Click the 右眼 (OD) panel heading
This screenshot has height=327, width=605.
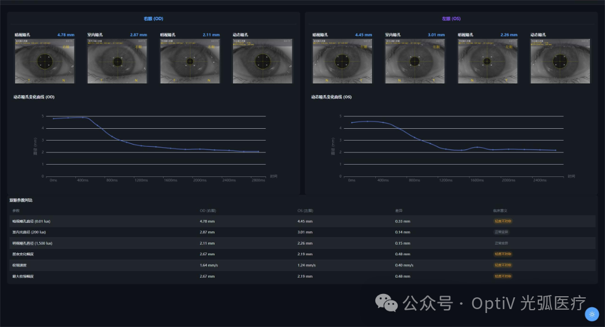point(153,18)
